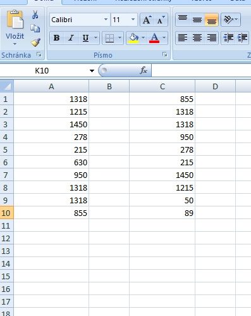Toggle bottom vertical alignment button
The image size is (251, 316).
[211, 20]
